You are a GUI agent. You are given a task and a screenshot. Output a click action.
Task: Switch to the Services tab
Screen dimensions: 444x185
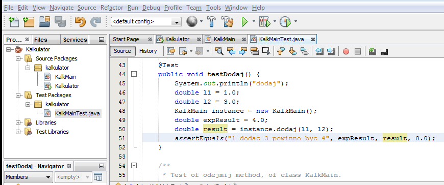coord(75,40)
